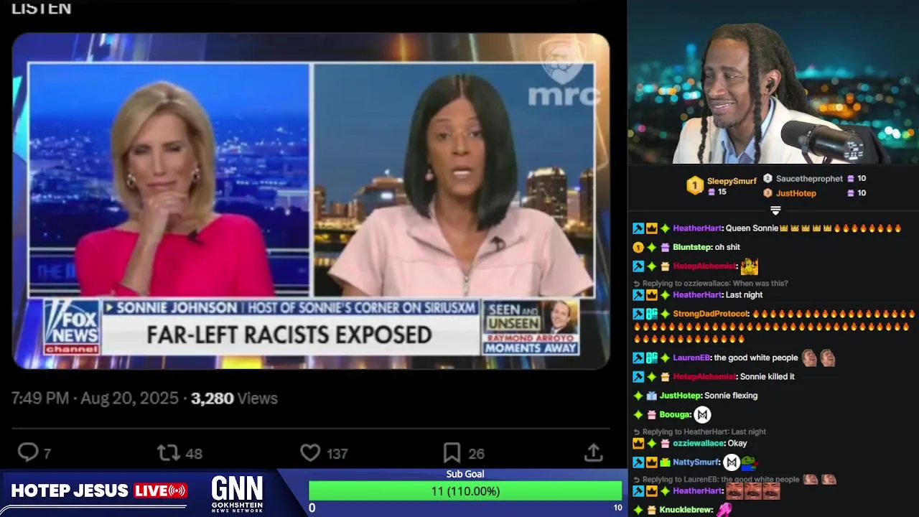The image size is (919, 517).
Task: Click the crown badge beside HeatherHart Queen Sonnie
Action: point(651,228)
